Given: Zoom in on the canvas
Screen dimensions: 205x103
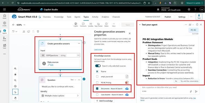Looking at the screenshot, I should pos(15,69).
